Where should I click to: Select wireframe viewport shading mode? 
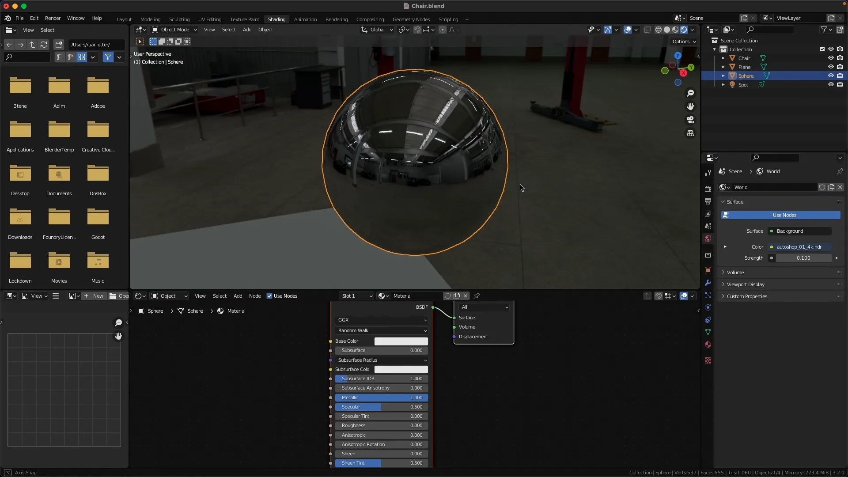658,30
